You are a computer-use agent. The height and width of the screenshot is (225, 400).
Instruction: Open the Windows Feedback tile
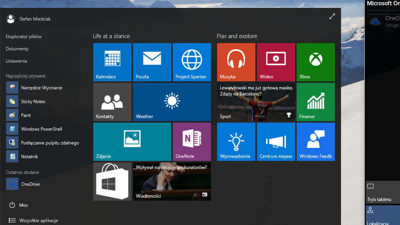(x=316, y=142)
